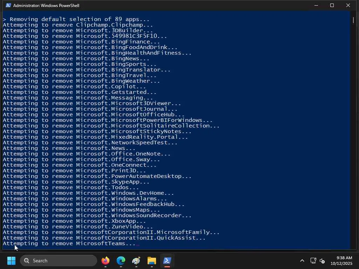Click the Microsoft.NetworkSpeedTest line
Screen dimensions: 359x269
click(x=90, y=143)
